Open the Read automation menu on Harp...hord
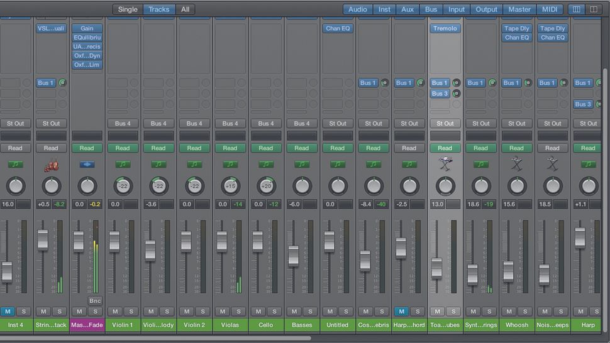The height and width of the screenshot is (343, 610). [409, 148]
